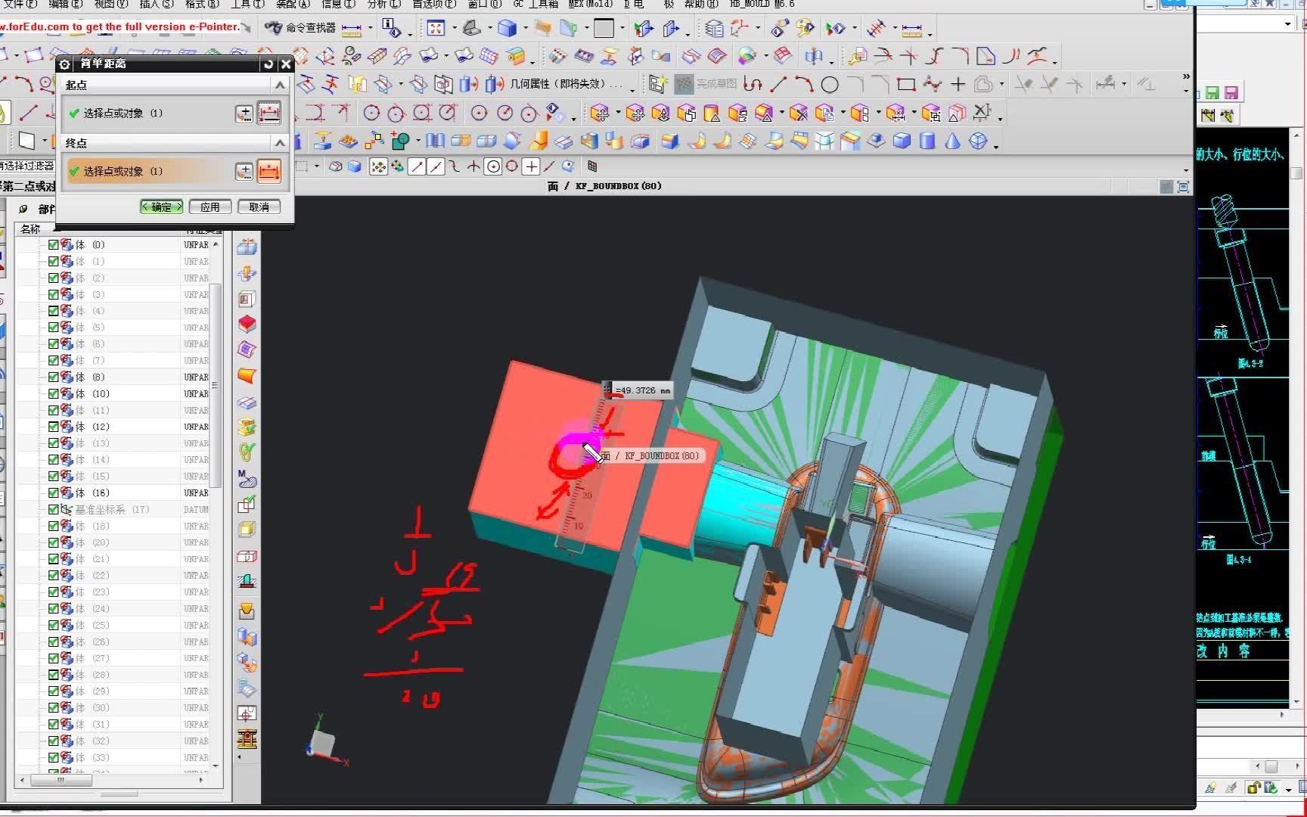Open the measure distance dropdown arrow
1307x817 pixels.
coord(370,29)
